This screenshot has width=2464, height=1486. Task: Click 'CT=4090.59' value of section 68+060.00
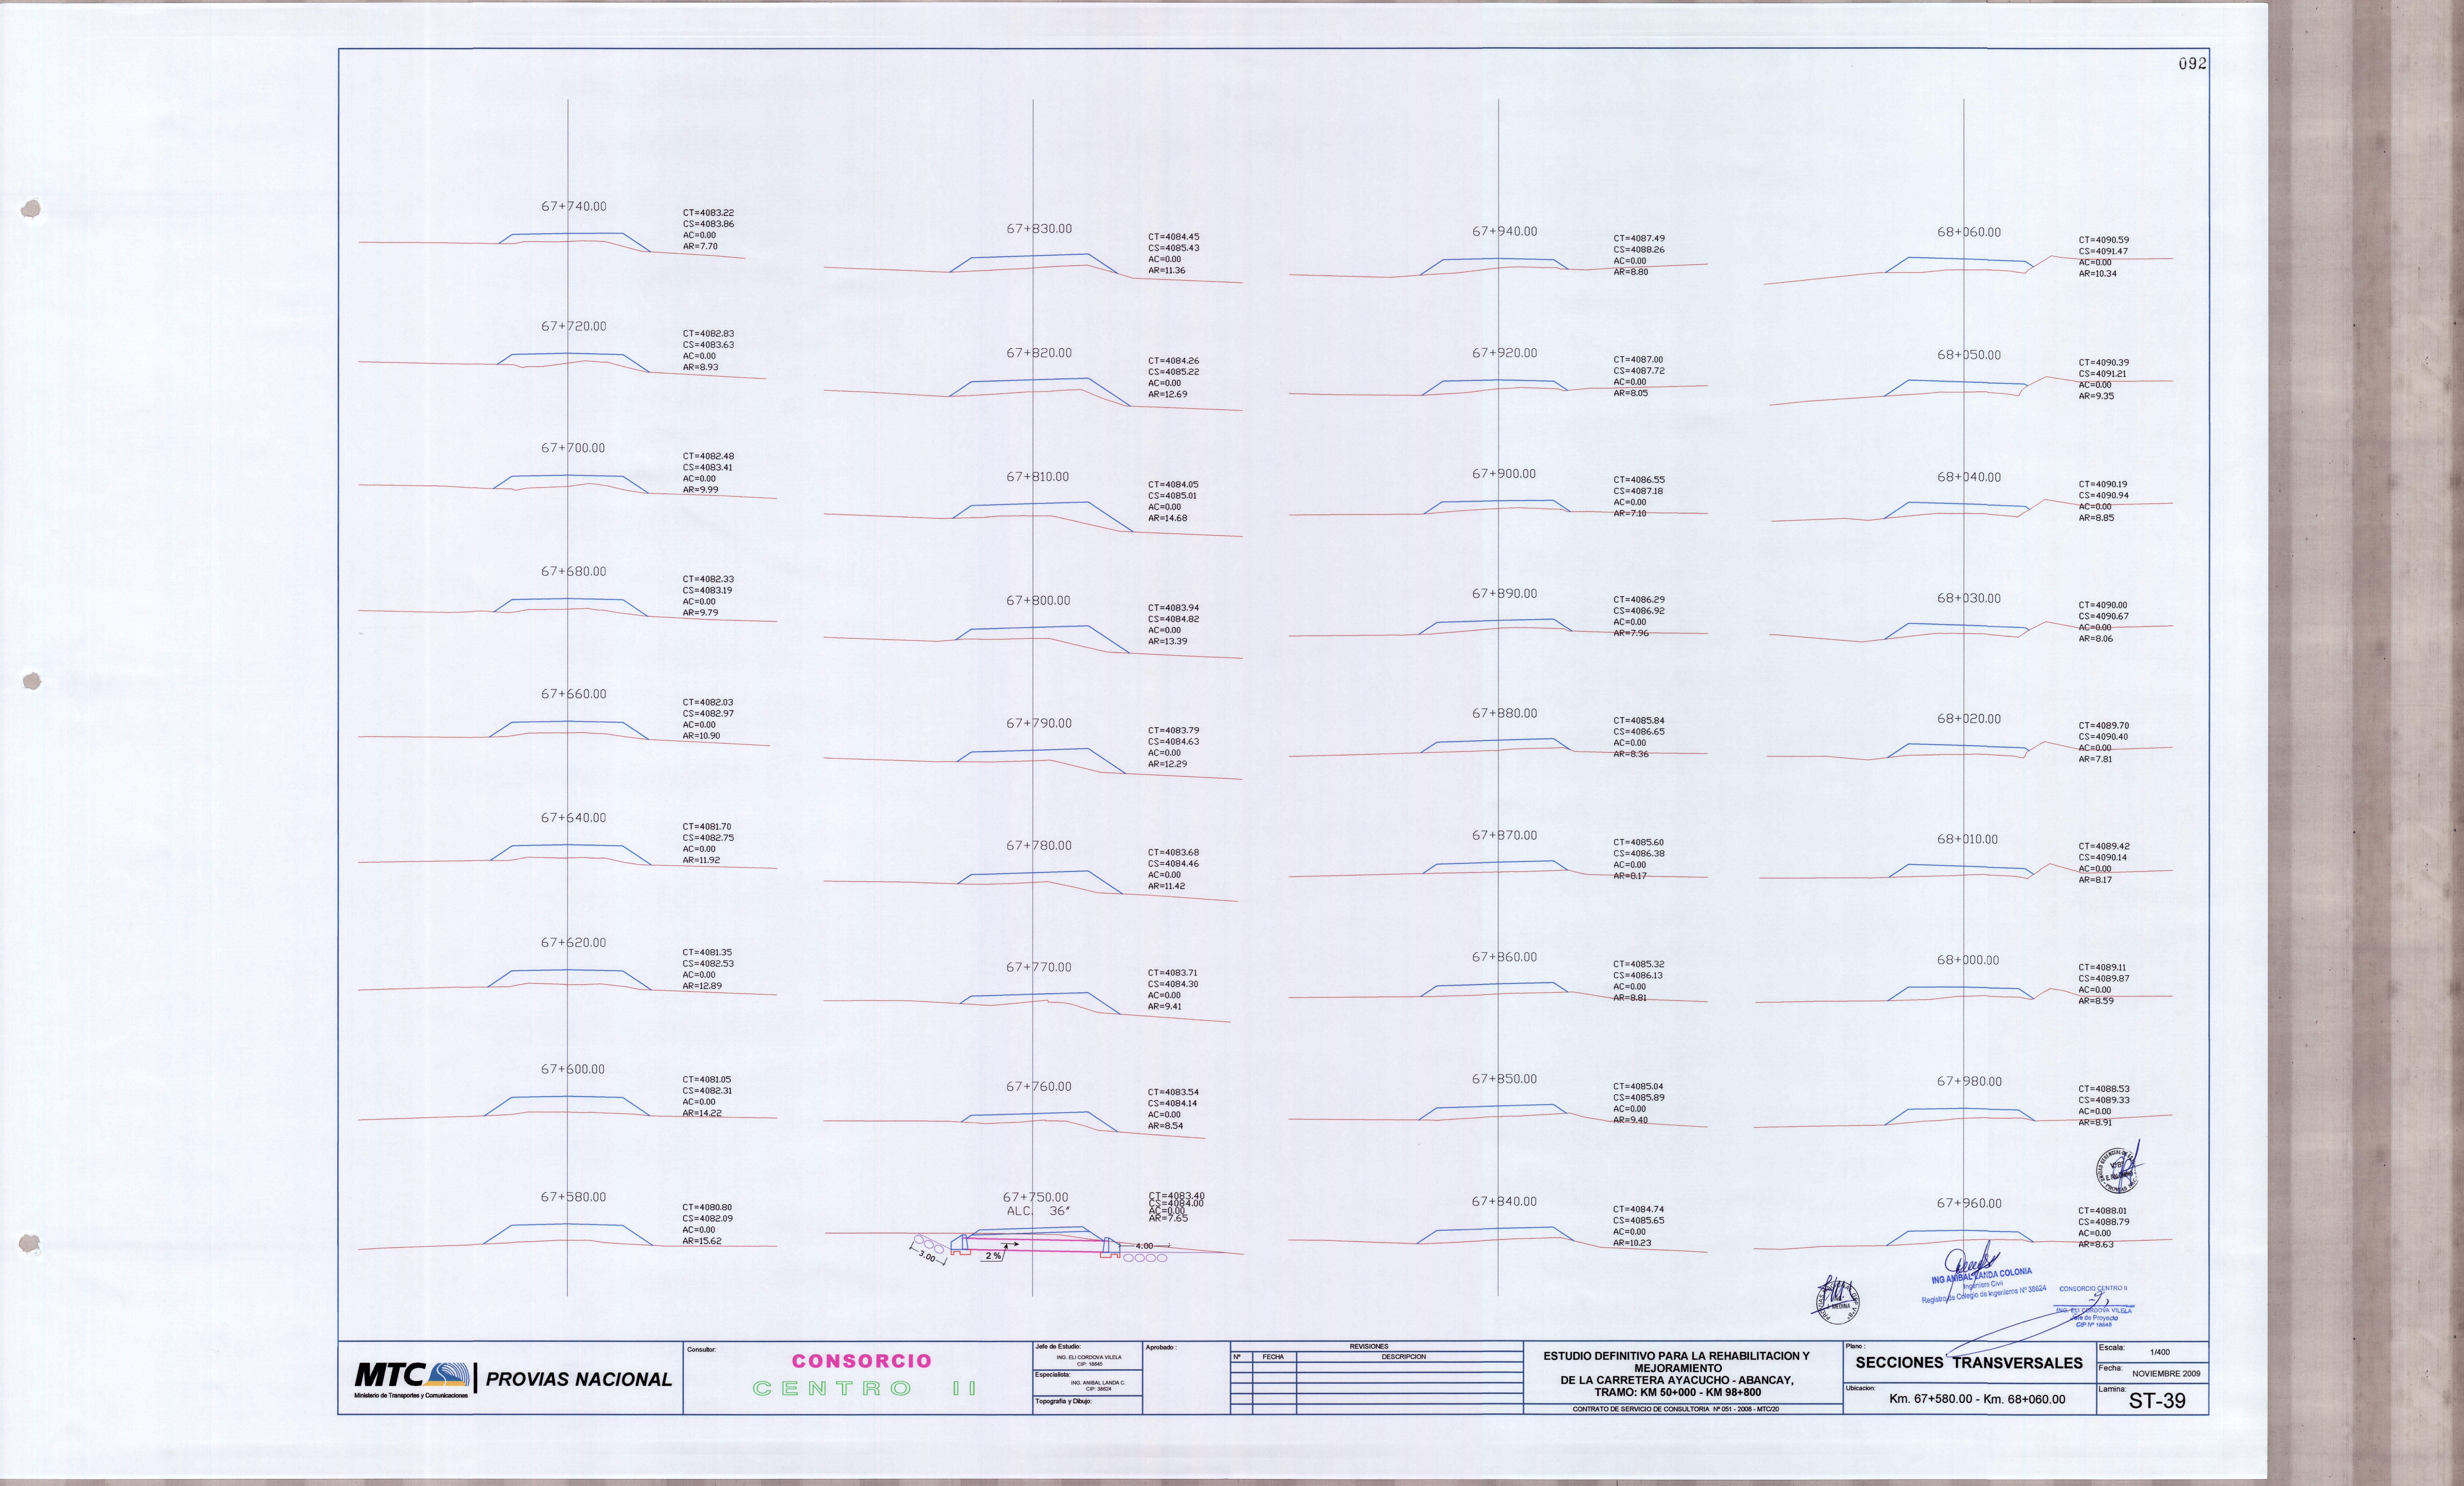pos(2104,240)
